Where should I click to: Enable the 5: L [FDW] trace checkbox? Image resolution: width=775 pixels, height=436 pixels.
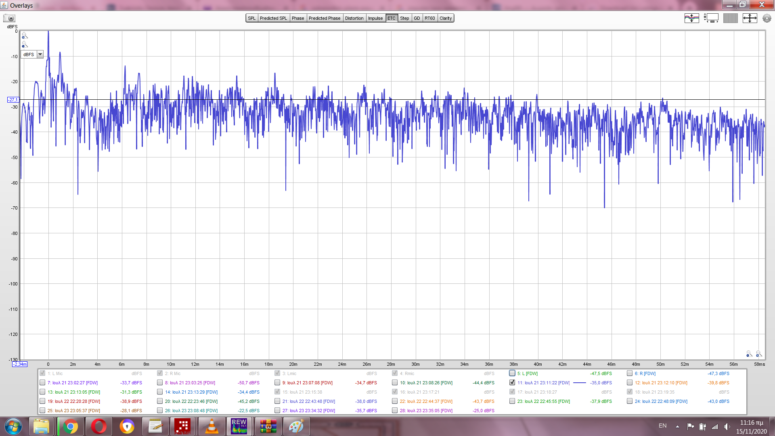tap(512, 373)
